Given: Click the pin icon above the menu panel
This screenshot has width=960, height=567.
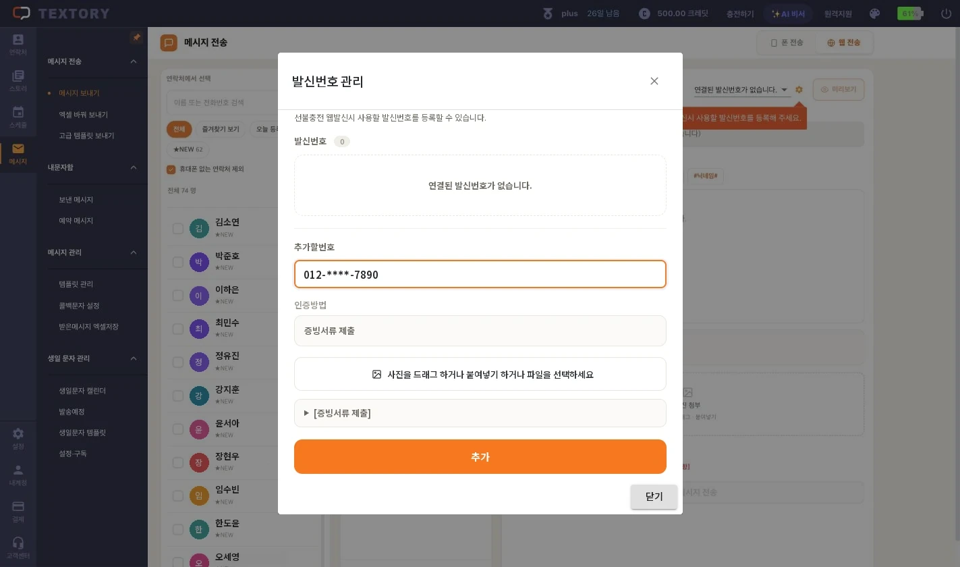Looking at the screenshot, I should tap(136, 38).
